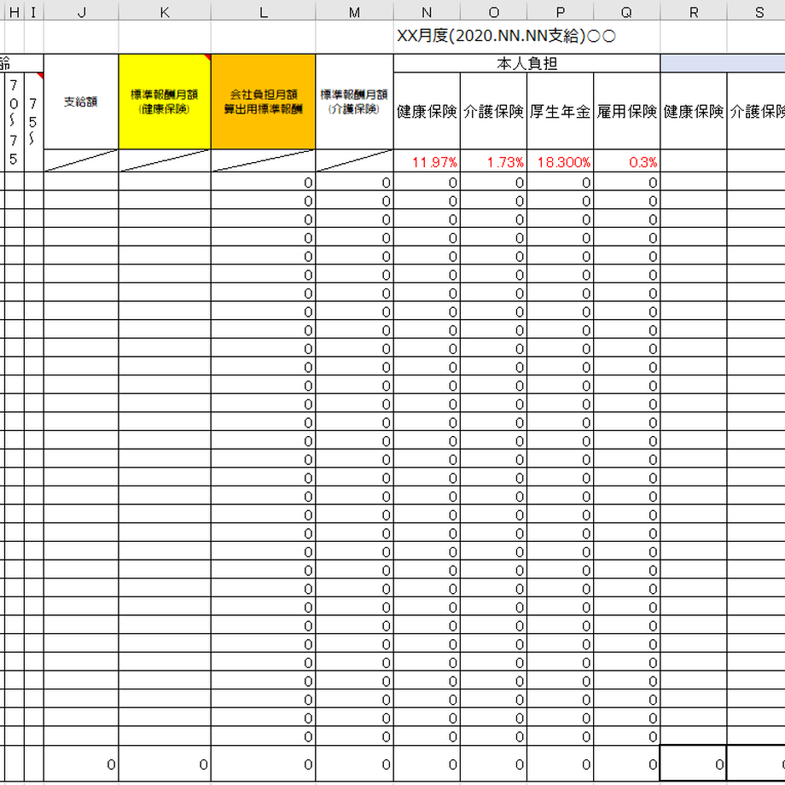The image size is (785, 785).
Task: Click the 75〜 age header cell
Action: pyautogui.click(x=33, y=122)
